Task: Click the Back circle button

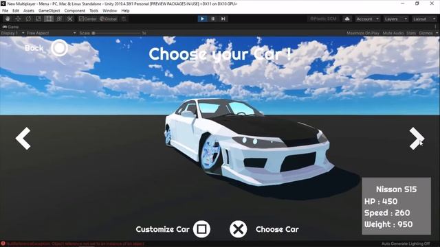Action: tap(59, 48)
